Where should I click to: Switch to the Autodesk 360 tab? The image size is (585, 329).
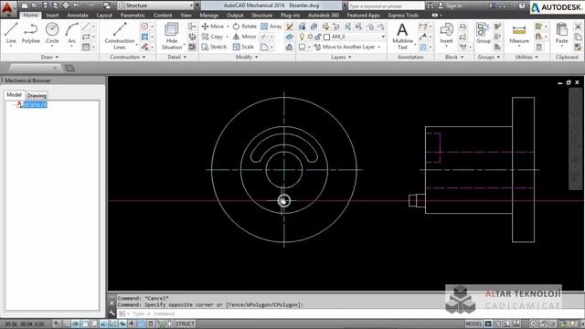click(324, 16)
